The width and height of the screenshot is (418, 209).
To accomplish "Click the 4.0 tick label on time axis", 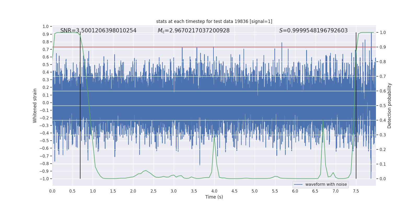I will (x=214, y=191).
